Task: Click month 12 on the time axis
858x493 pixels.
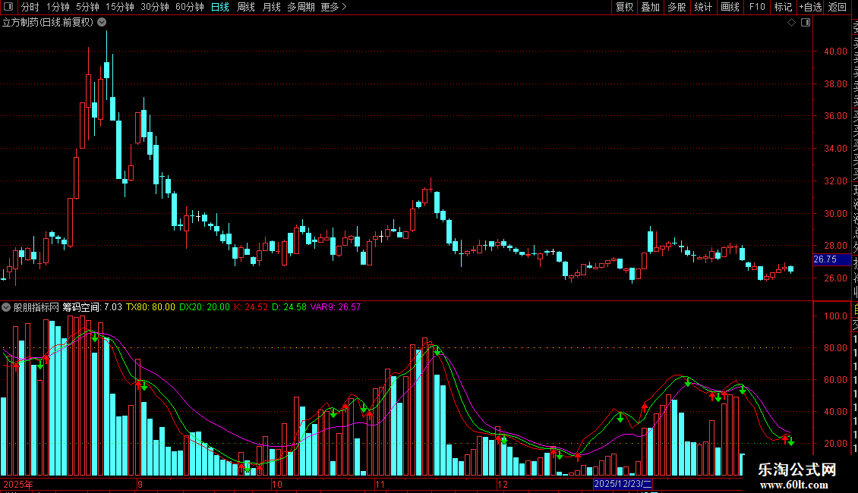Action: (503, 484)
